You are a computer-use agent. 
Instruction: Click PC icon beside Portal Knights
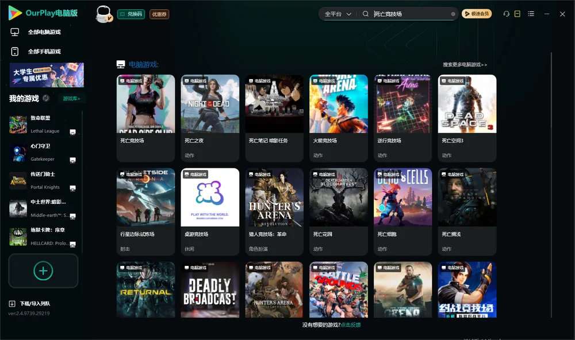72,188
